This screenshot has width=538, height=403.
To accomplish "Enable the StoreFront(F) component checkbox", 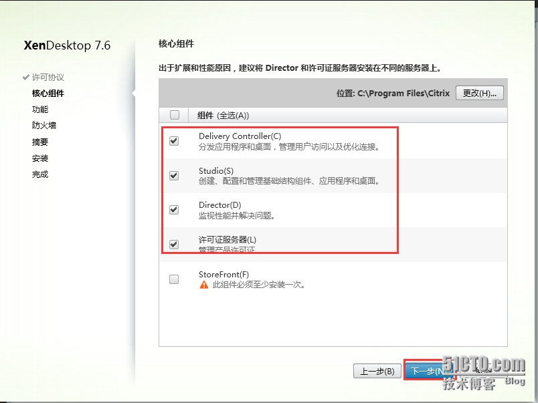I will (174, 279).
